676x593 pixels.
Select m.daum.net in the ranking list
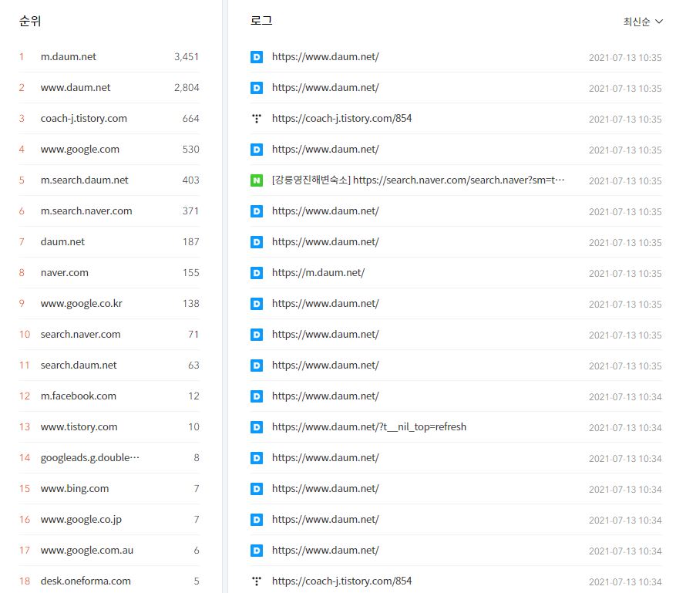click(x=69, y=57)
